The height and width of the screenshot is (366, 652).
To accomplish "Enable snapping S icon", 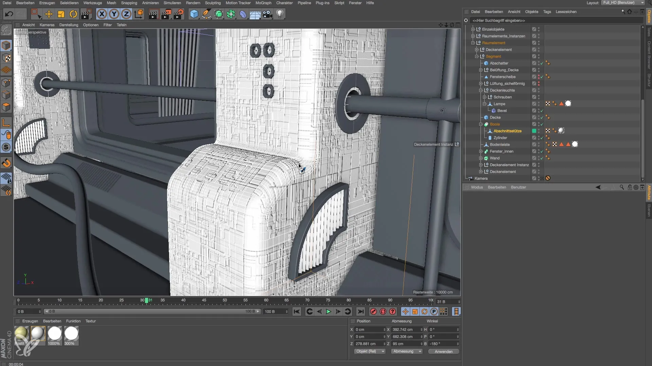I will tap(6, 147).
